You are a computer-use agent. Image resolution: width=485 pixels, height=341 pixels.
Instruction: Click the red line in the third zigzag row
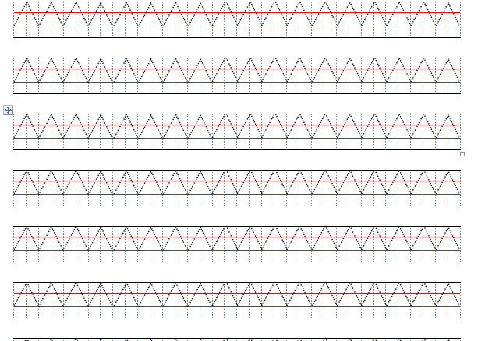point(234,125)
